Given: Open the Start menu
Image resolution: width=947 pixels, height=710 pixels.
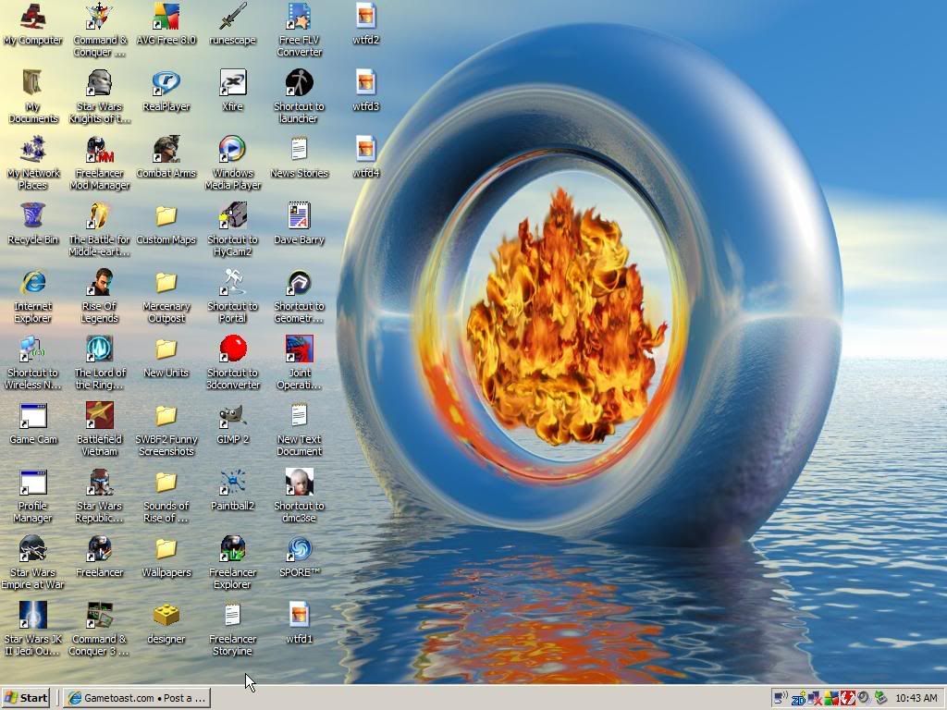Looking at the screenshot, I should 25,698.
